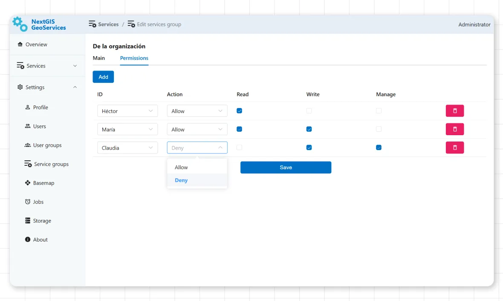Viewport: 503px width, 301px height.
Task: Open the Héctor ID dropdown
Action: (127, 111)
